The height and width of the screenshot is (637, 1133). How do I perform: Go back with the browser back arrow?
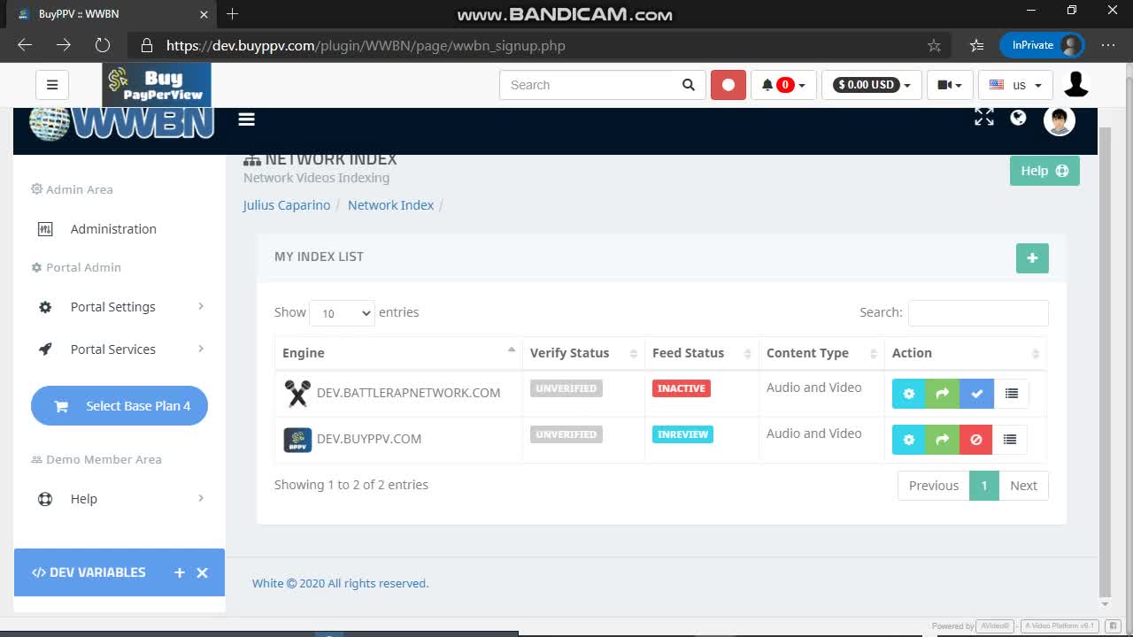point(25,45)
